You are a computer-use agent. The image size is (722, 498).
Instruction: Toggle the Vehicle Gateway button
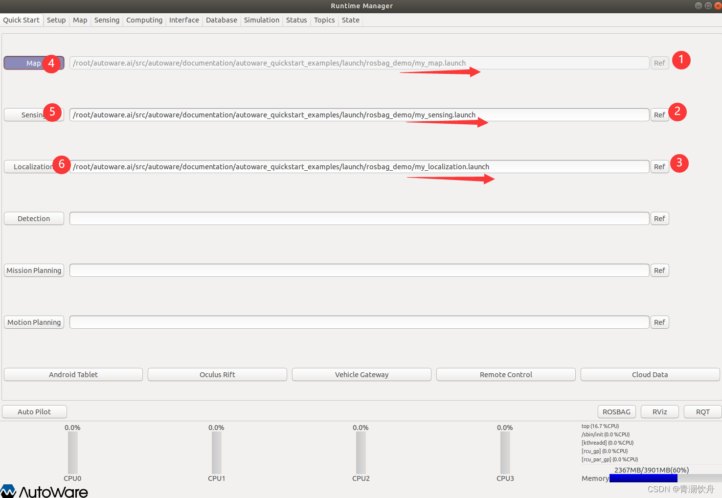pos(361,375)
